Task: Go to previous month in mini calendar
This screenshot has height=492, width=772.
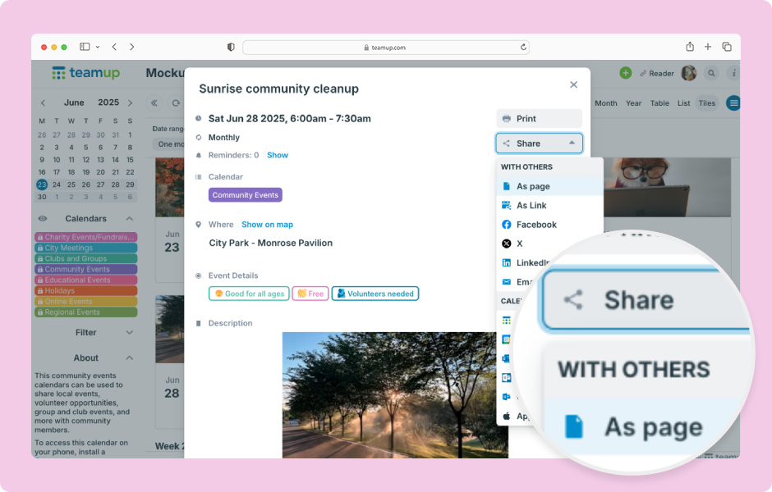Action: tap(43, 102)
